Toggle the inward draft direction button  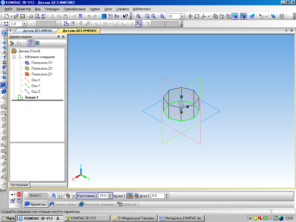point(136,196)
